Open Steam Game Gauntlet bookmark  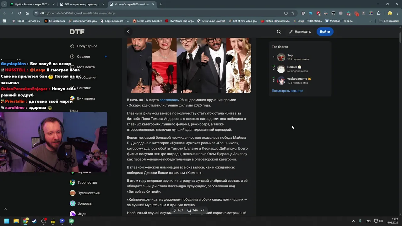coord(147,21)
